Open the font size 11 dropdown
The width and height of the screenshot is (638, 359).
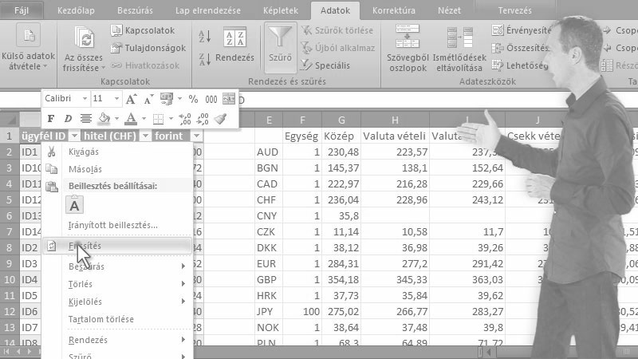tap(116, 98)
